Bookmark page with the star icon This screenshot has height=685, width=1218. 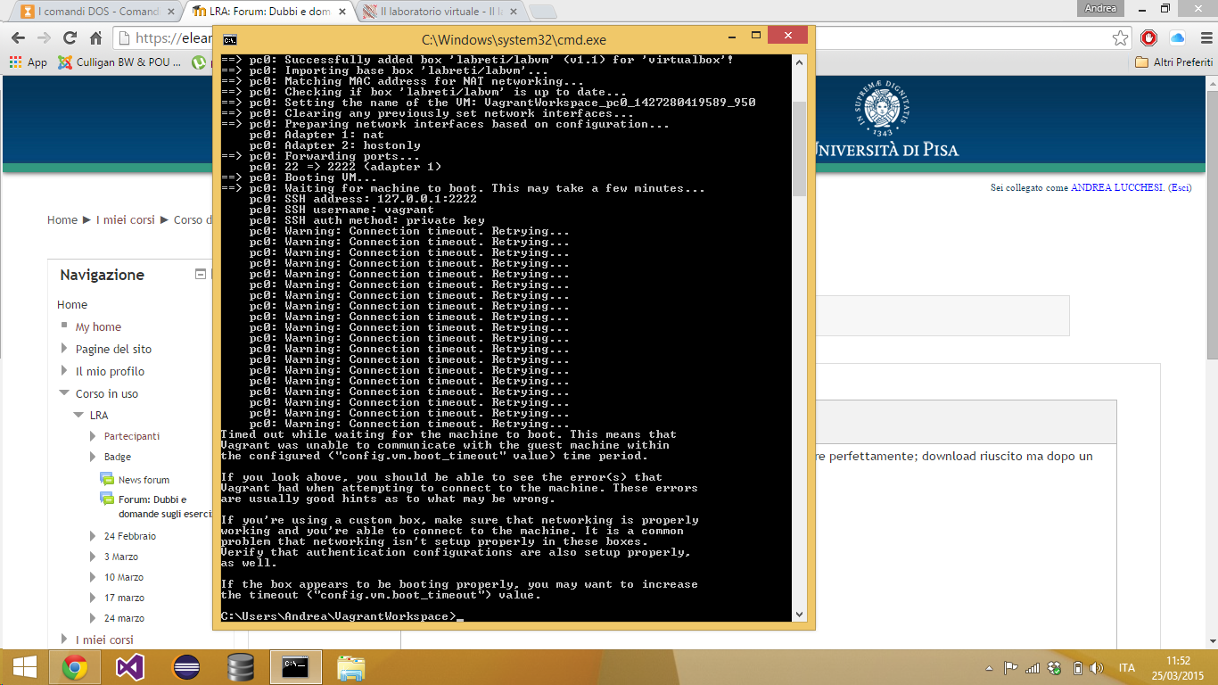(x=1121, y=38)
